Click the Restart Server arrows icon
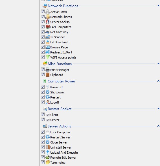 click(47, 137)
